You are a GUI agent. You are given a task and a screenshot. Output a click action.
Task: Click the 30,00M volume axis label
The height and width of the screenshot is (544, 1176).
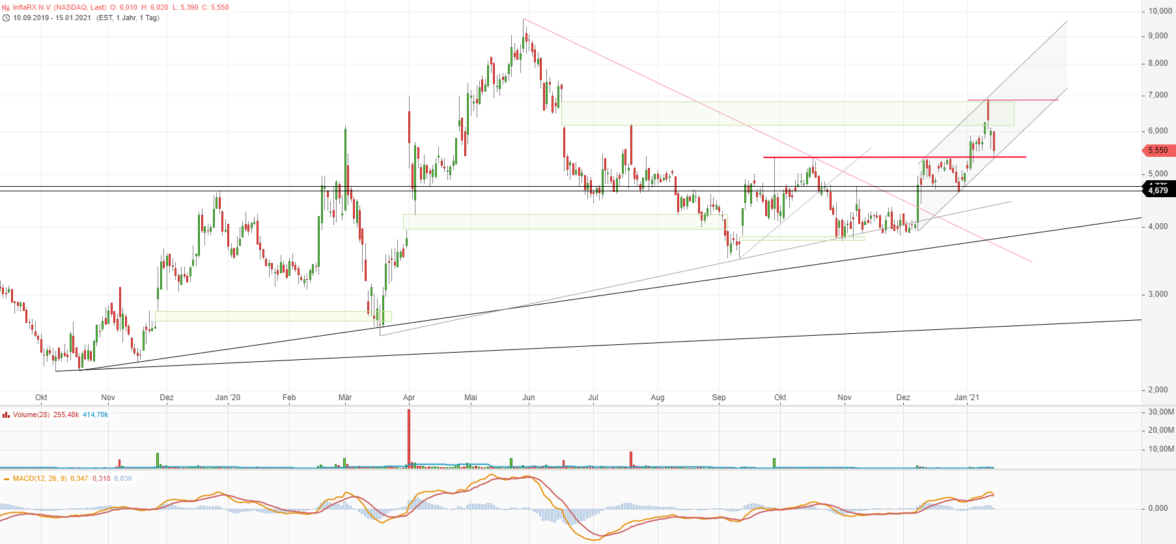(1160, 412)
